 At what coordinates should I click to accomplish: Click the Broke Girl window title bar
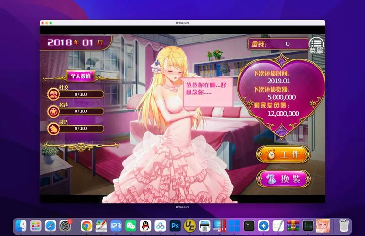click(x=182, y=23)
